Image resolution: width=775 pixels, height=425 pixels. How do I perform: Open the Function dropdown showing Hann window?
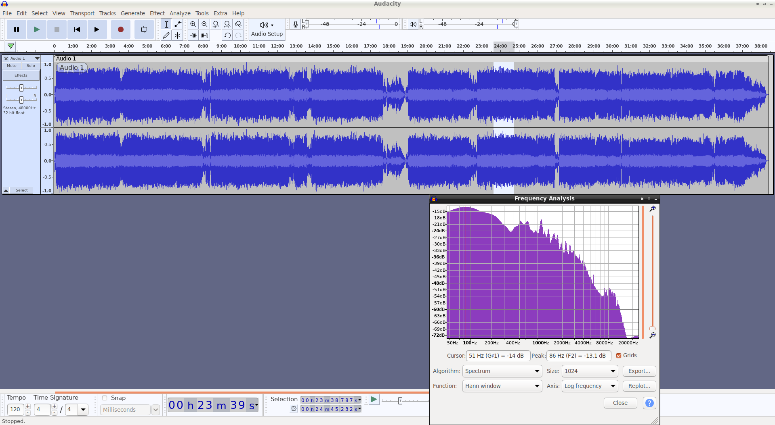502,386
